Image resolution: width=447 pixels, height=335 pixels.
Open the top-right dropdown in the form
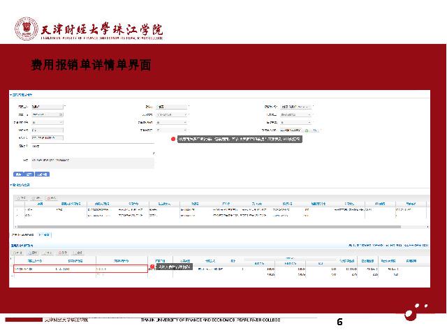pyautogui.click(x=297, y=107)
